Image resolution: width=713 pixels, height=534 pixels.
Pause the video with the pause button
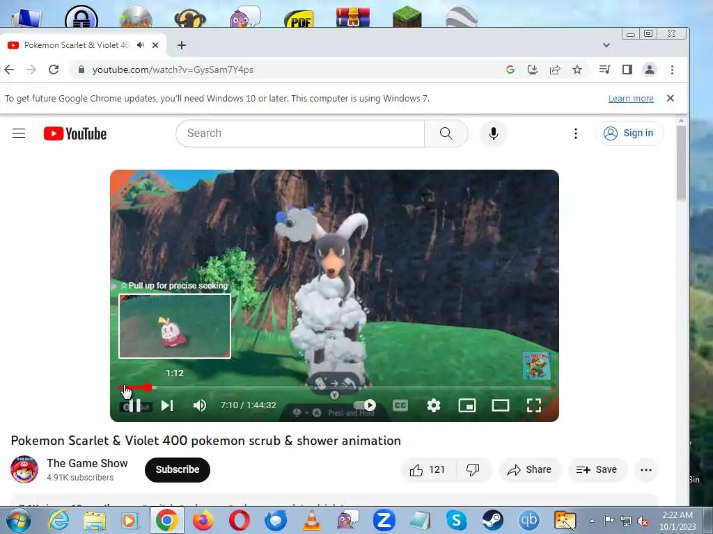coord(134,405)
